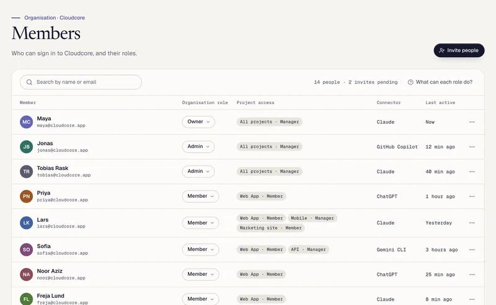This screenshot has width=496, height=305.
Task: Click Priya's ChatGPT connector cell
Action: pos(387,197)
